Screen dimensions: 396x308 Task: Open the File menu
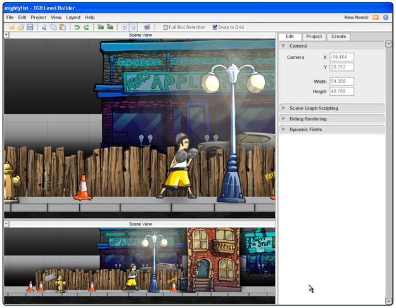10,18
